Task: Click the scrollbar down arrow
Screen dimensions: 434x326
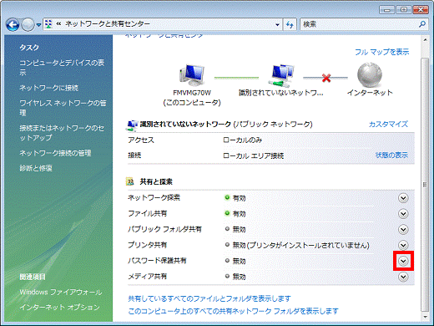Action: coord(425,317)
